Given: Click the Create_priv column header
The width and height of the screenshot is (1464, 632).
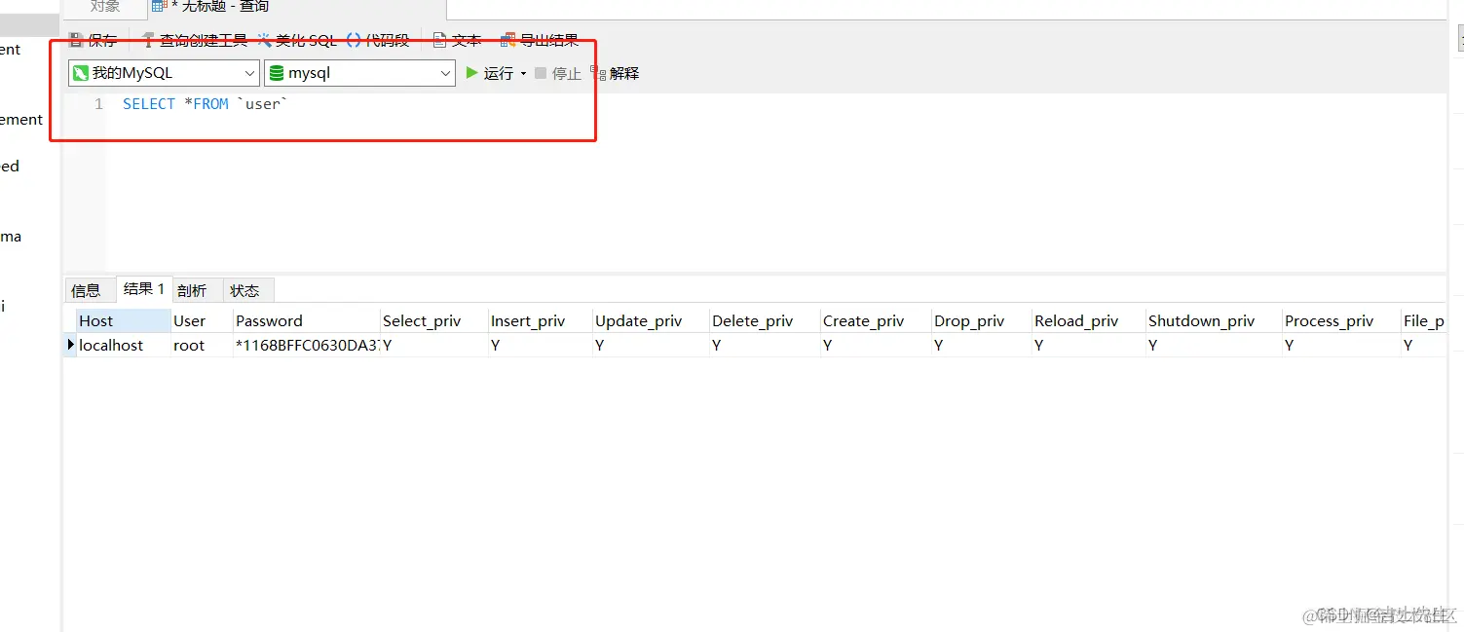Looking at the screenshot, I should 876,320.
